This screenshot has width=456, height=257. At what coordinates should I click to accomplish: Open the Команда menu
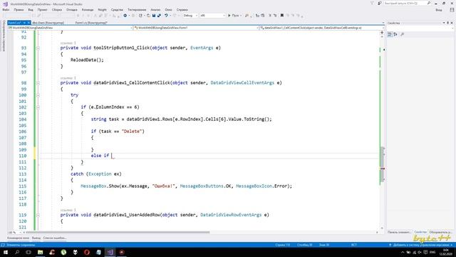point(88,9)
